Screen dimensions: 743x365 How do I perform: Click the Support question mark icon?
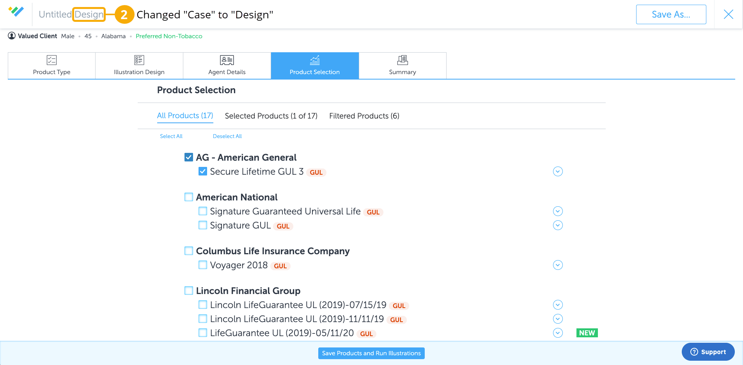tap(694, 352)
